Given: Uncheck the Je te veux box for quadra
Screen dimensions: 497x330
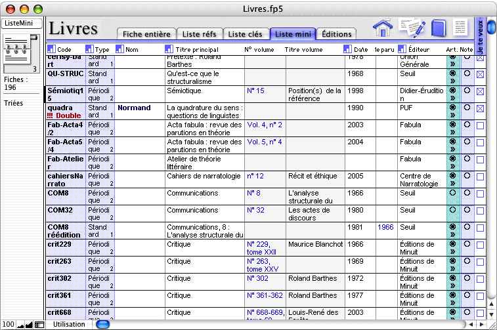Looking at the screenshot, I should tap(480, 109).
